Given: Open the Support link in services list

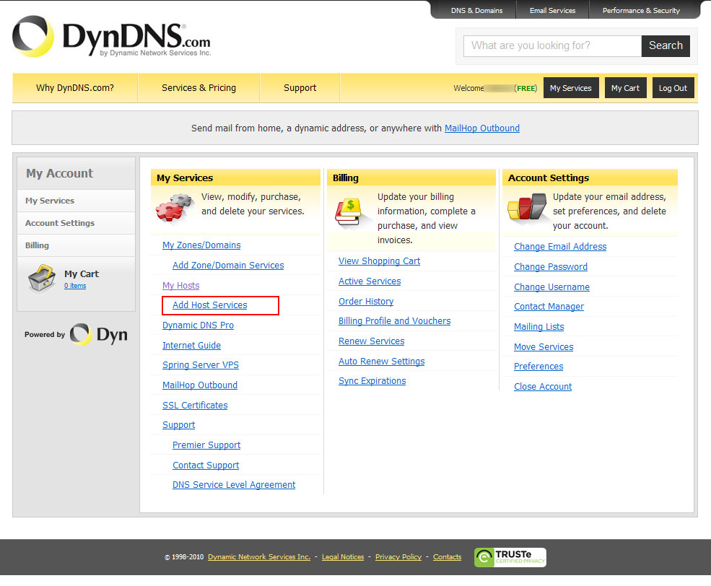Looking at the screenshot, I should pos(179,425).
